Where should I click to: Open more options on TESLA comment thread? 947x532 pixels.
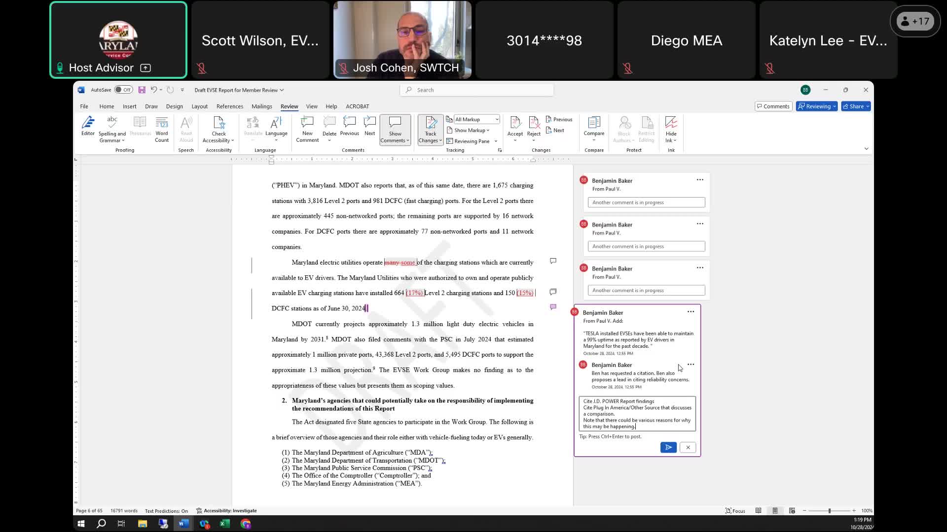tap(691, 312)
